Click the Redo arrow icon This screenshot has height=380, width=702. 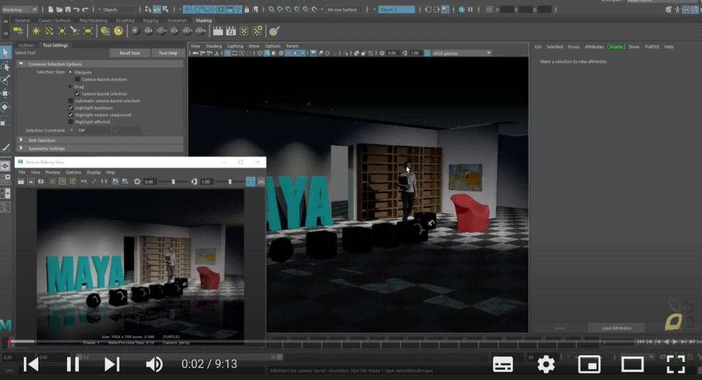click(85, 10)
